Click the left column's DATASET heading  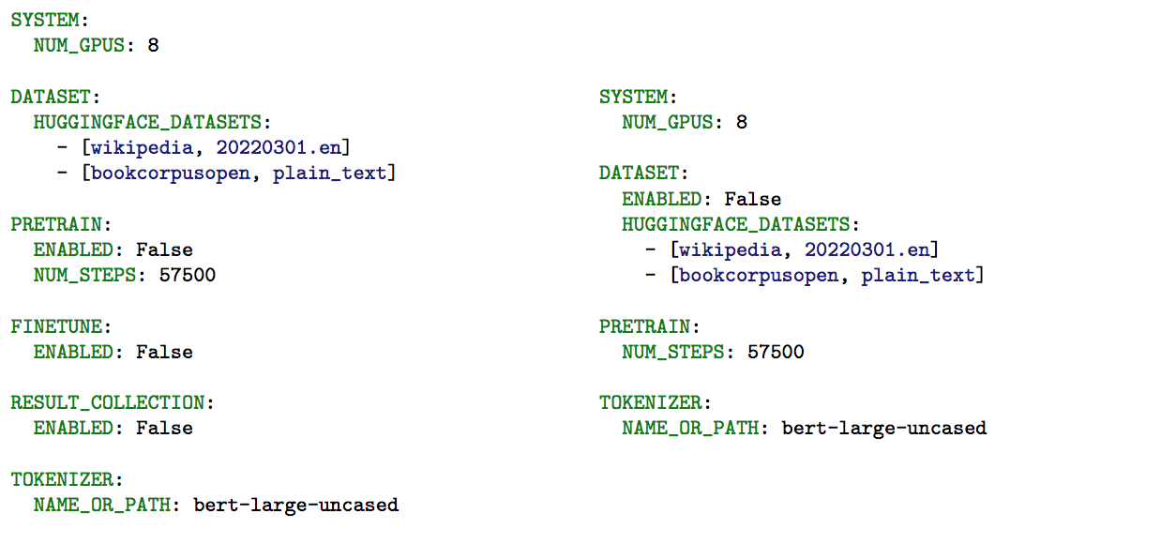tap(50, 97)
